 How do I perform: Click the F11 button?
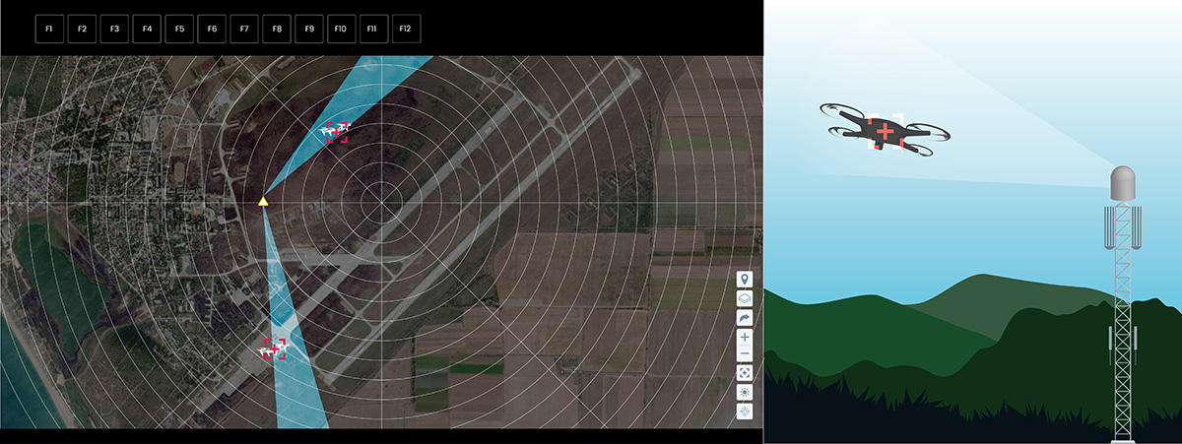pos(373,30)
